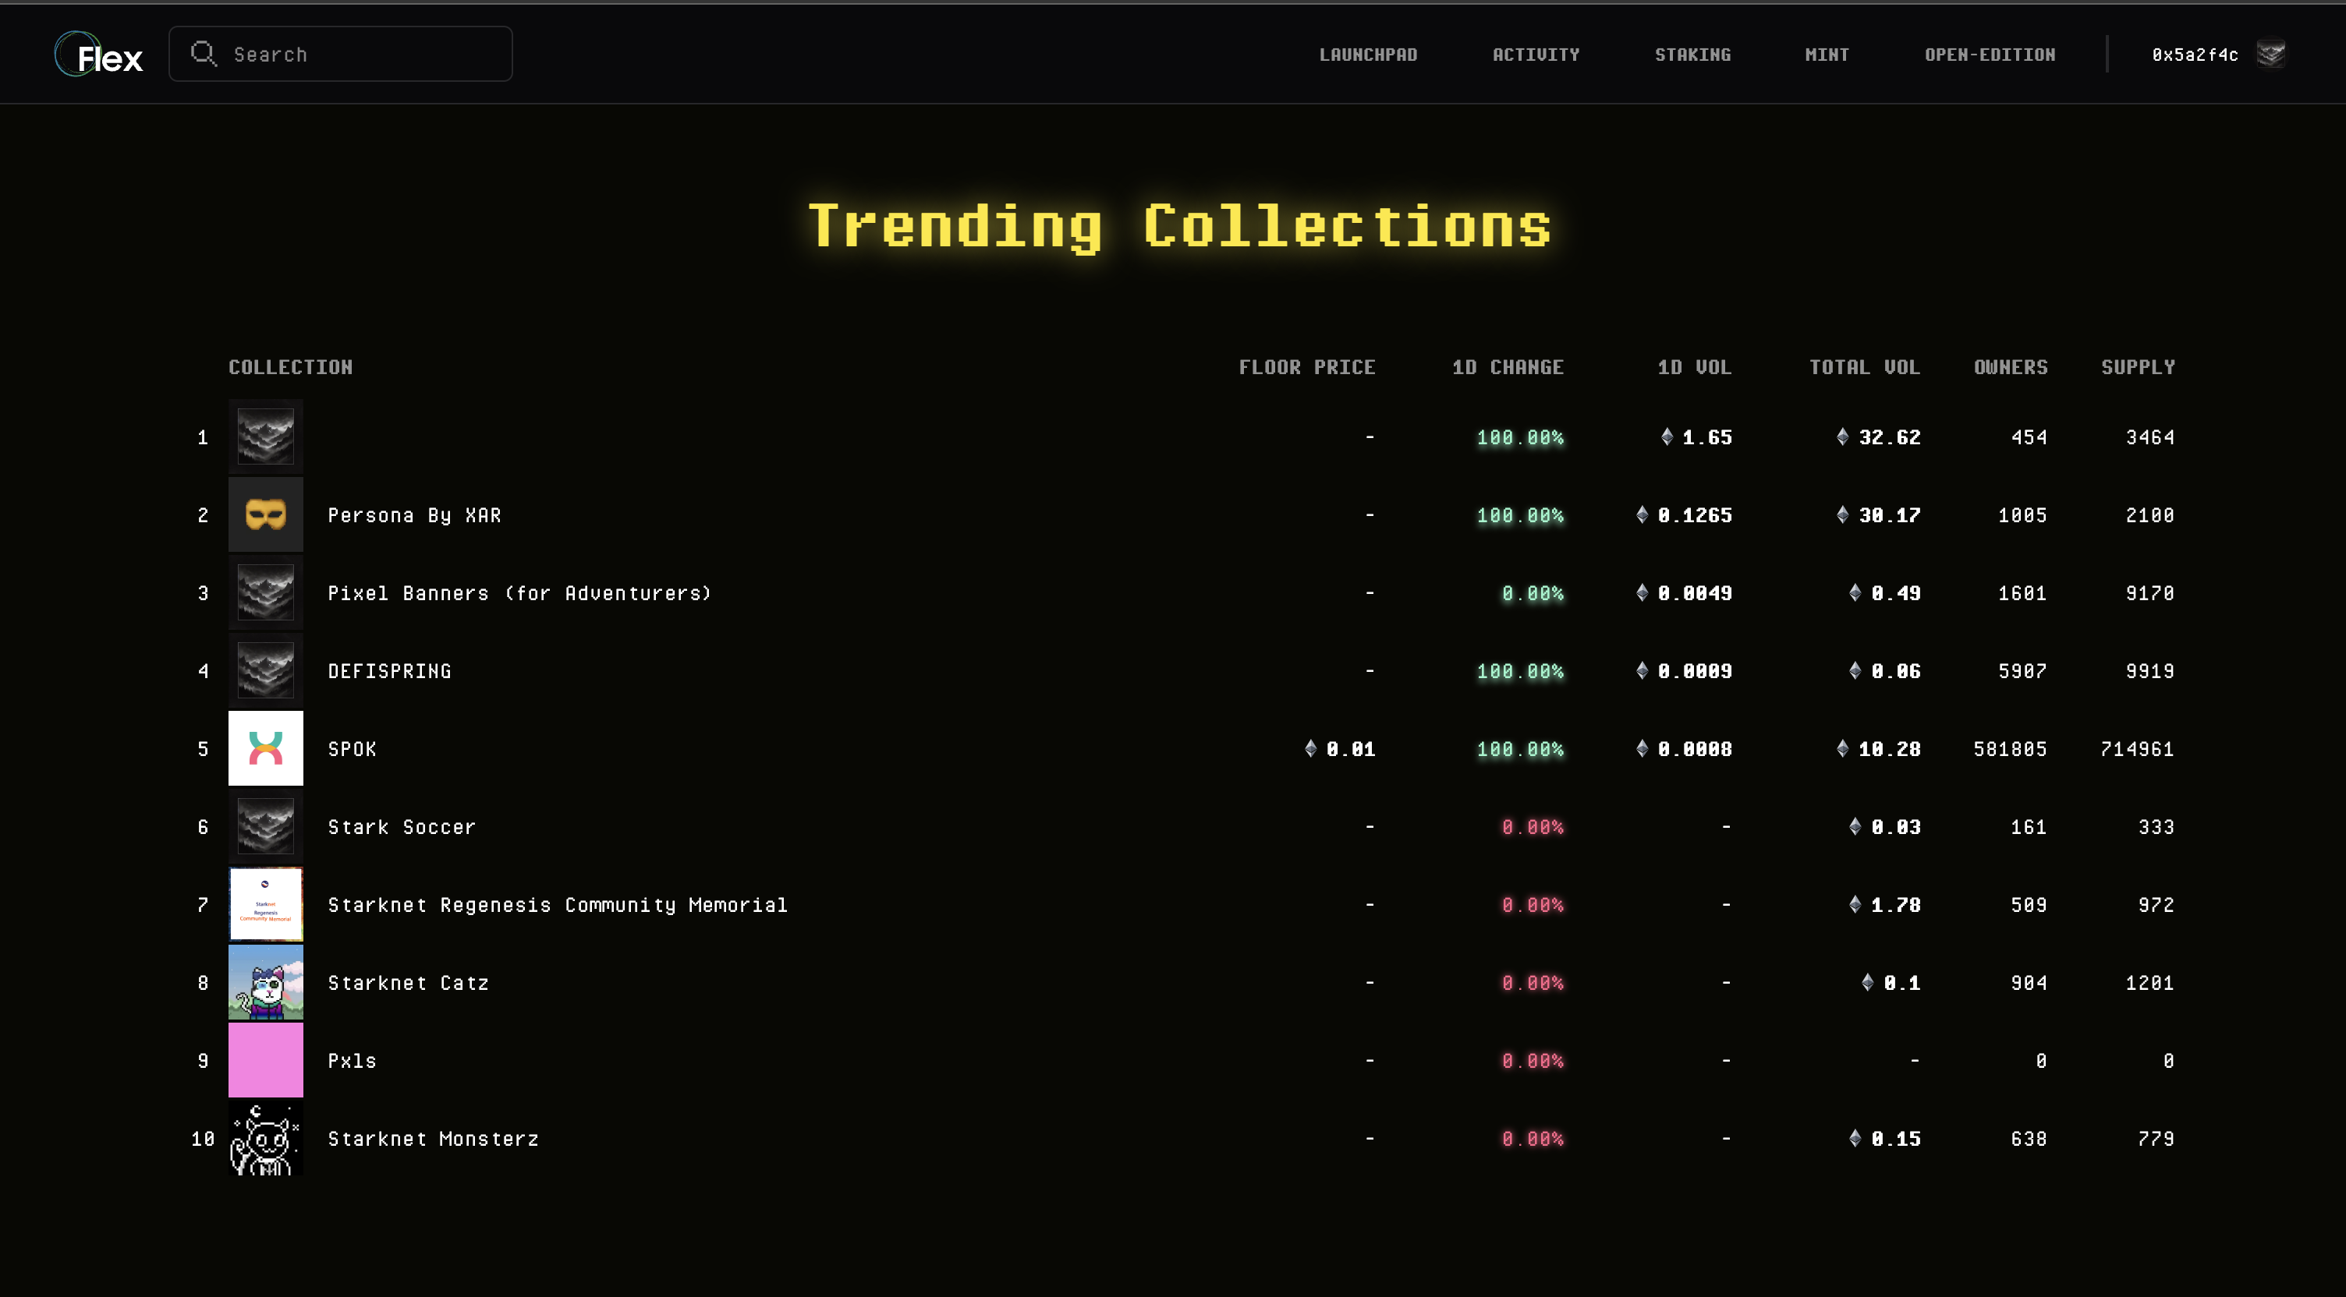Screen dimensions: 2346x1297
Task: Click the profile avatar next to wallet address
Action: pyautogui.click(x=2270, y=54)
